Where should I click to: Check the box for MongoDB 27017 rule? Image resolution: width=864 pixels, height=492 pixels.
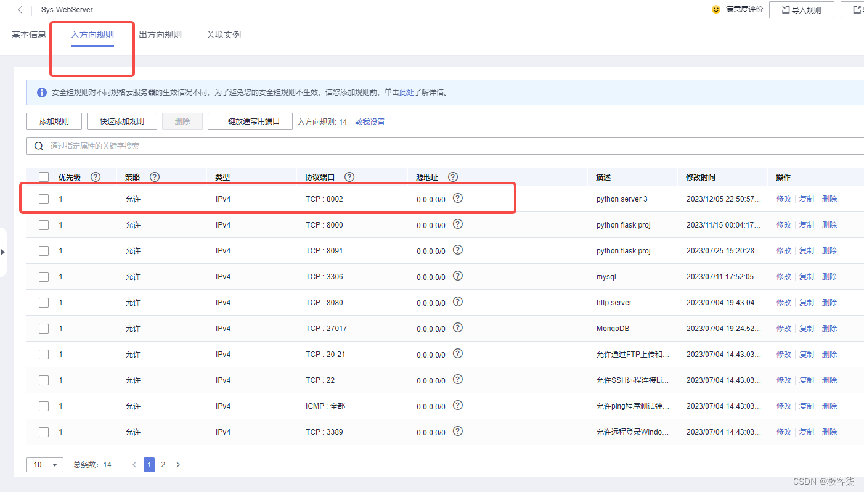click(44, 329)
